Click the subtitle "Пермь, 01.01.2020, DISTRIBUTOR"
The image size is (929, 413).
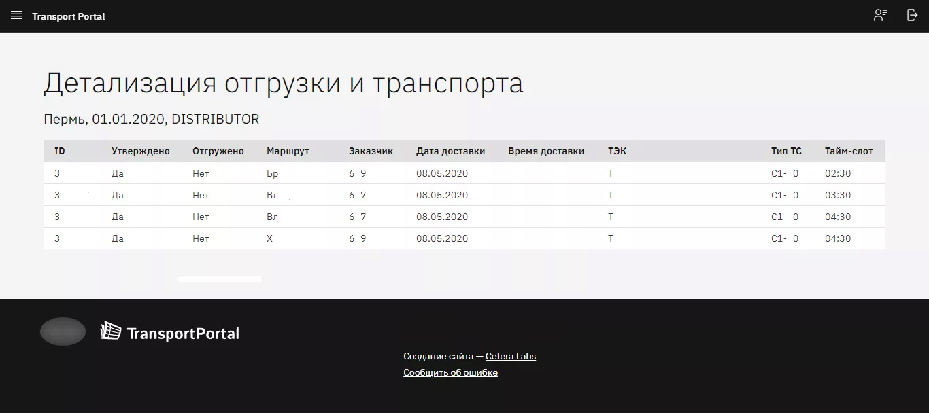[x=151, y=119]
